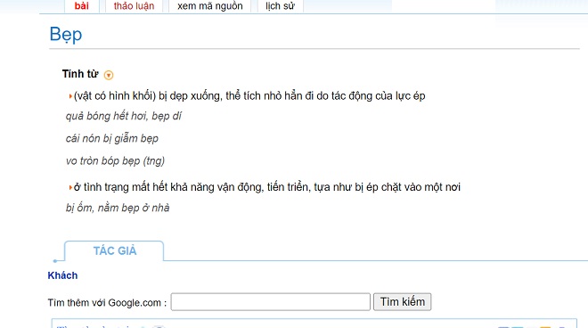Click the label 'Tìm thêm với Google.com :'
The height and width of the screenshot is (328, 588).
tap(107, 302)
